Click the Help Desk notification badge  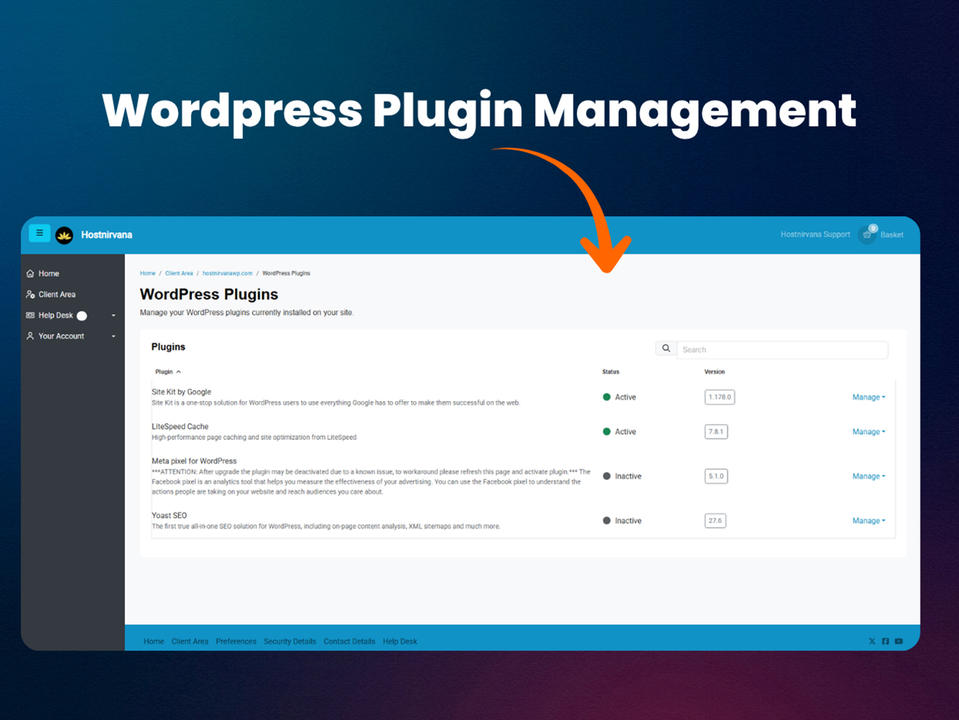pyautogui.click(x=82, y=316)
